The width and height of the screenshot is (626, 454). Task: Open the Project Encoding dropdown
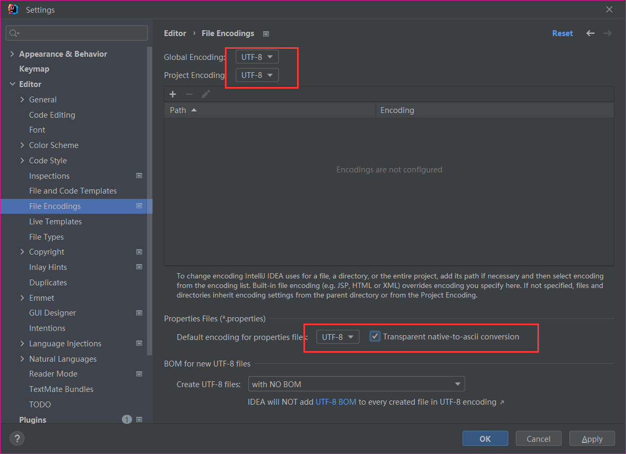(257, 75)
